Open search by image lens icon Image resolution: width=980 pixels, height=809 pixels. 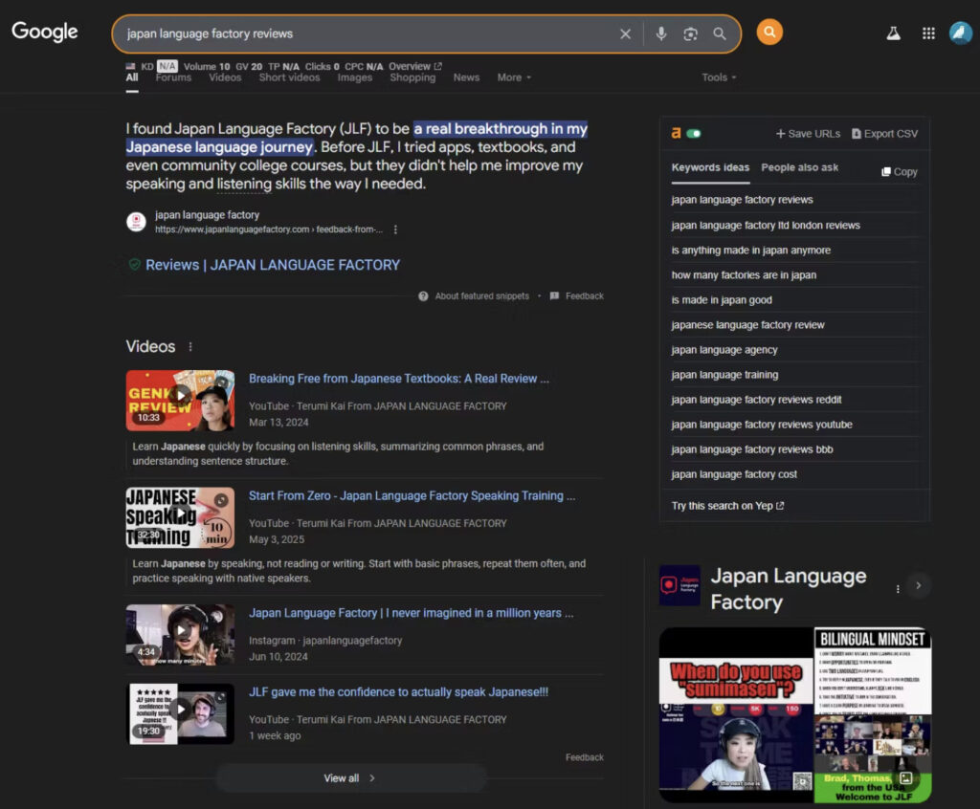pyautogui.click(x=690, y=33)
